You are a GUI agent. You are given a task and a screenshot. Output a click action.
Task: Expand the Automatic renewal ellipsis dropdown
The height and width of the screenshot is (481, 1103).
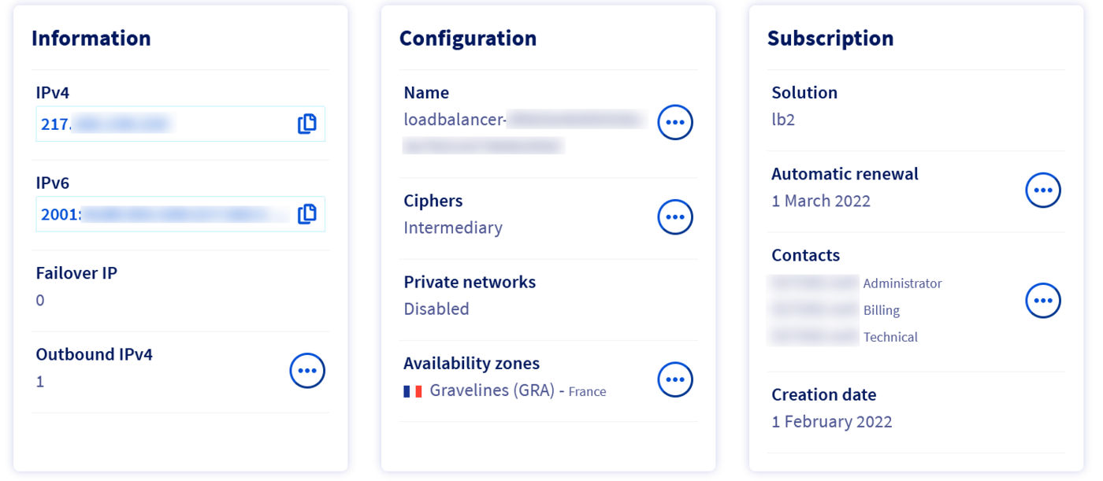click(x=1042, y=189)
